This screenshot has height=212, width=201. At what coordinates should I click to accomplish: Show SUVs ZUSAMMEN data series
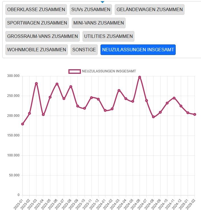pos(91,9)
